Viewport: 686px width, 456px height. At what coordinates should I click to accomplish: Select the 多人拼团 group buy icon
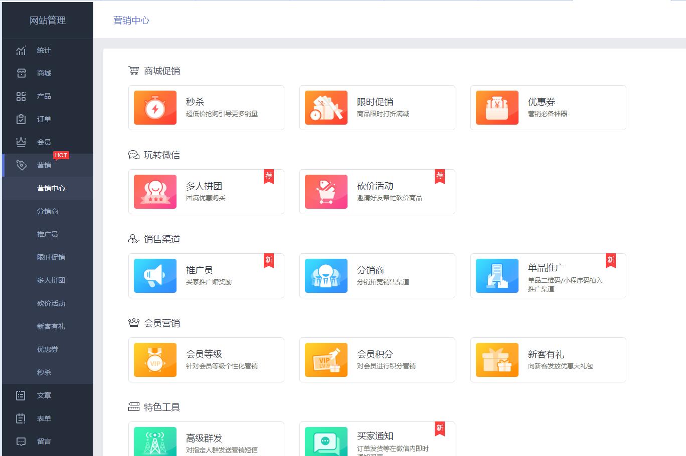coord(155,192)
